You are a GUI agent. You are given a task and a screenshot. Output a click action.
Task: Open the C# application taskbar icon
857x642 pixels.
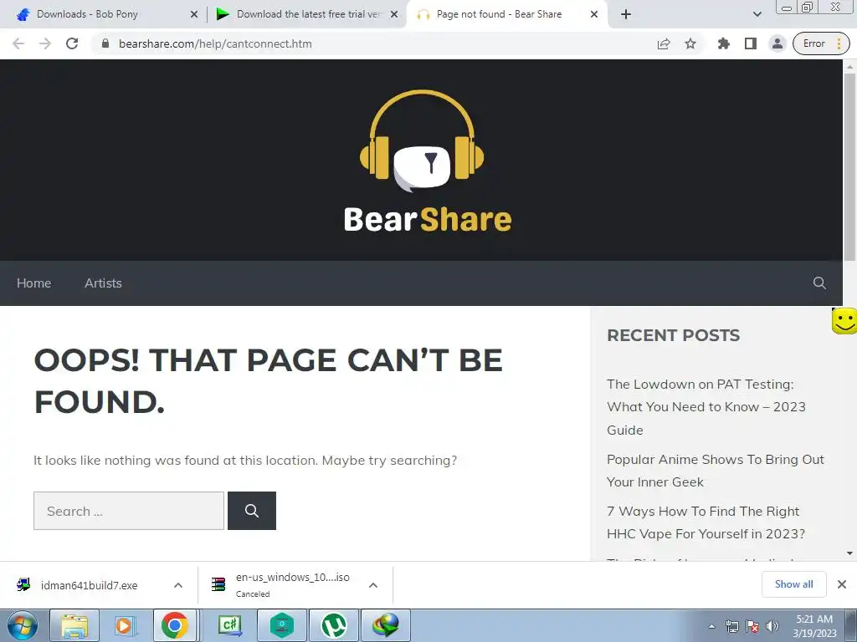coord(229,625)
